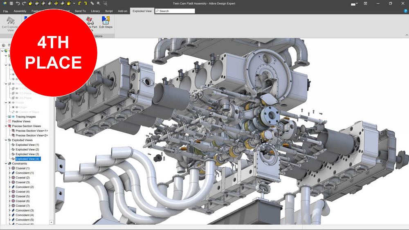Collapse the Precise Section Views node

click(x=6, y=126)
